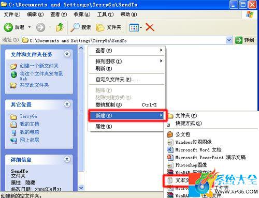Open the 查看(V) menu in menu bar
This screenshot has height=198, width=259.
click(59, 14)
